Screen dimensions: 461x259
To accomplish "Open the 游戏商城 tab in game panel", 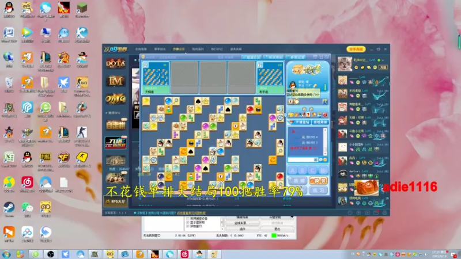I will pyautogui.click(x=320, y=122).
